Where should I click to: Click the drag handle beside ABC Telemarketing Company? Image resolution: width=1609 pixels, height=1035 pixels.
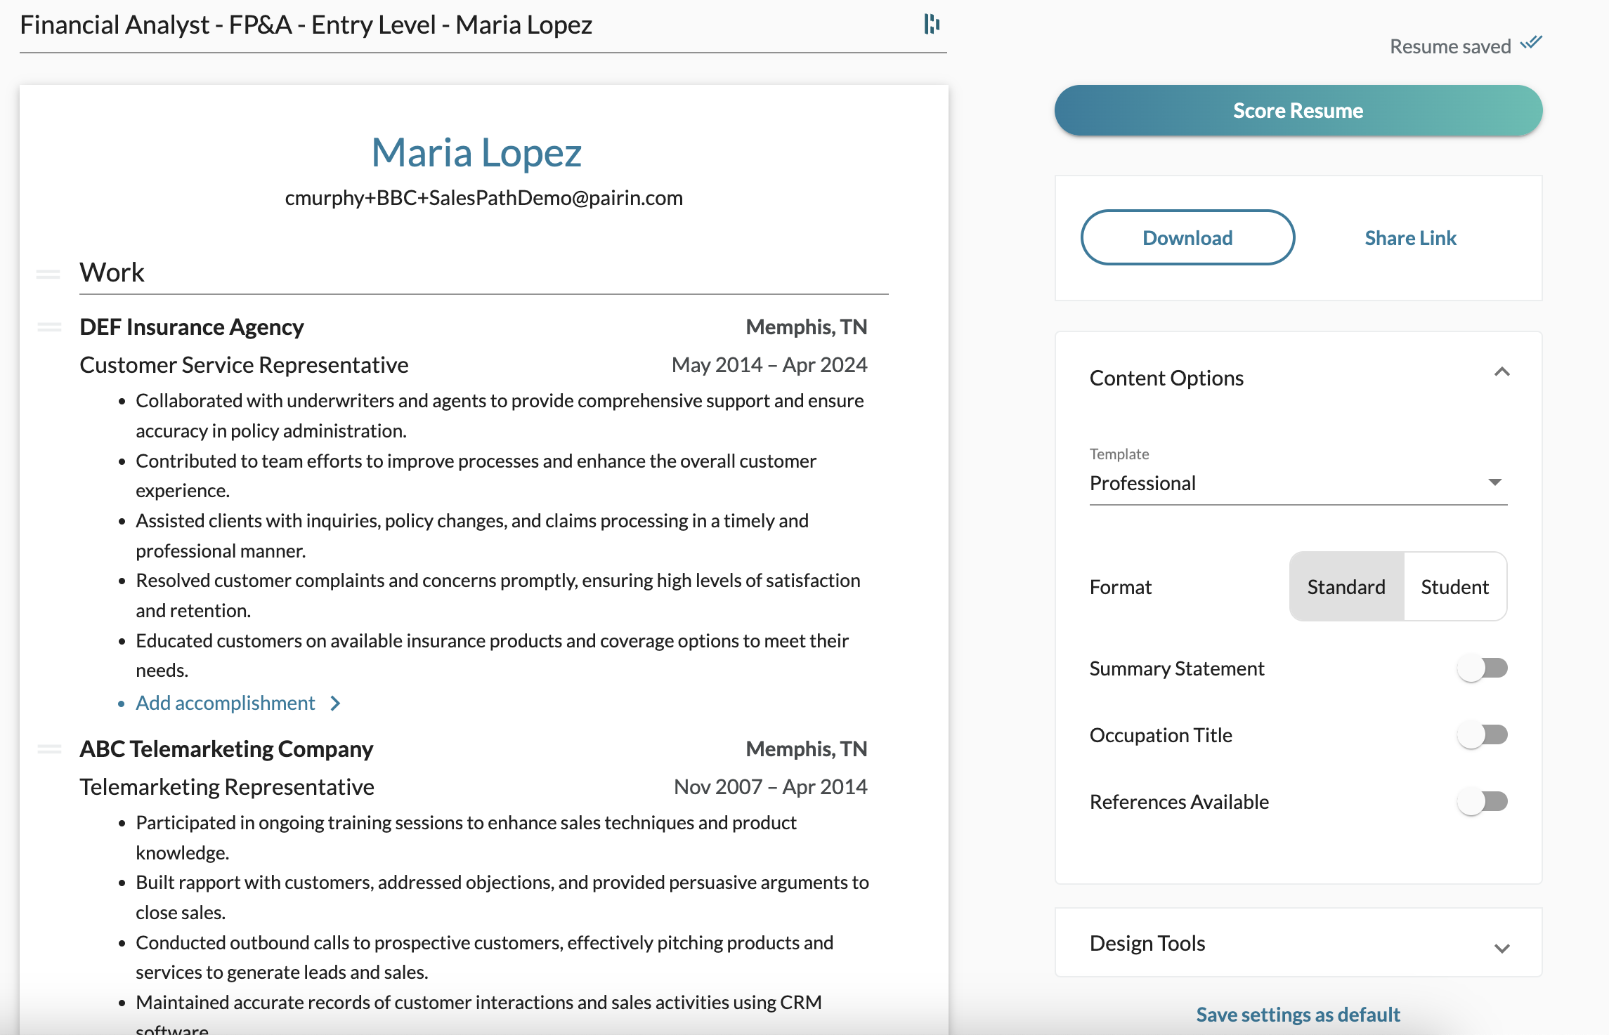click(x=49, y=749)
